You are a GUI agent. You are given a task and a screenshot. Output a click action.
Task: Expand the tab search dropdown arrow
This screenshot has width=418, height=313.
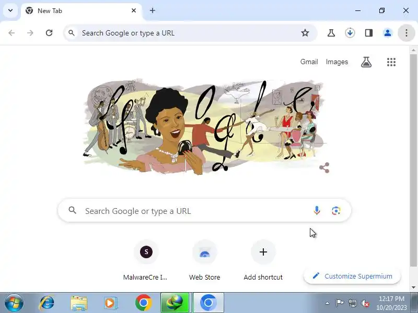click(x=10, y=10)
